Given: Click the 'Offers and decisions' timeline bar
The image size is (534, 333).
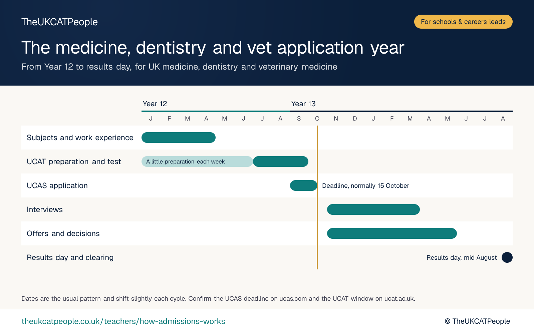Looking at the screenshot, I should point(392,233).
